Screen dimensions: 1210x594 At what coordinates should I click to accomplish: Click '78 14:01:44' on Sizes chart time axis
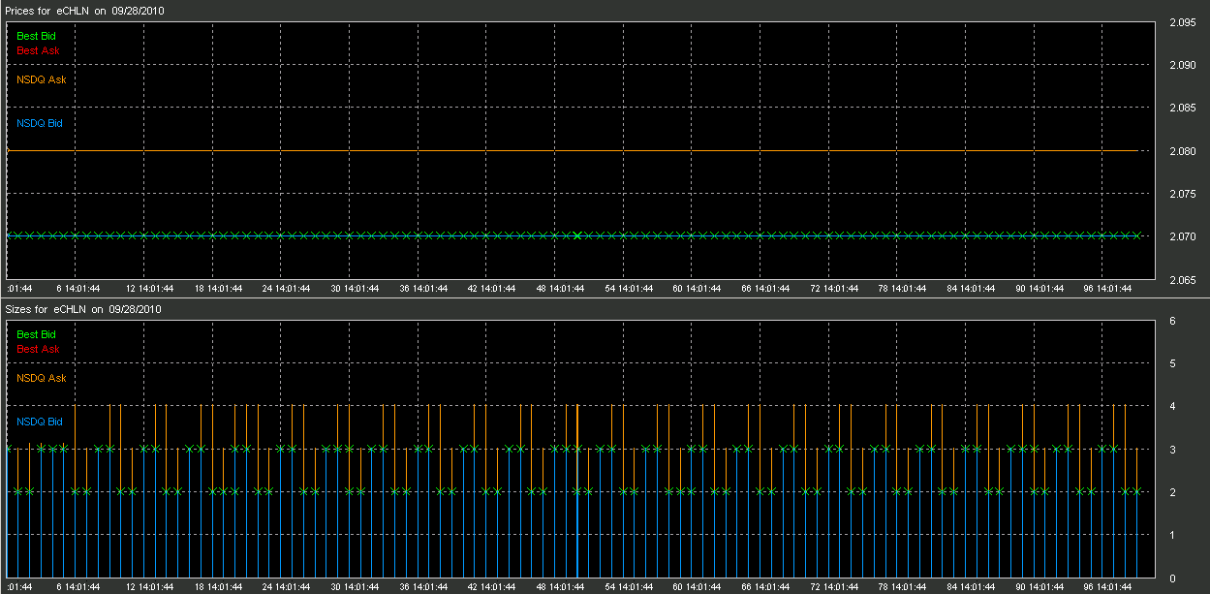(904, 587)
